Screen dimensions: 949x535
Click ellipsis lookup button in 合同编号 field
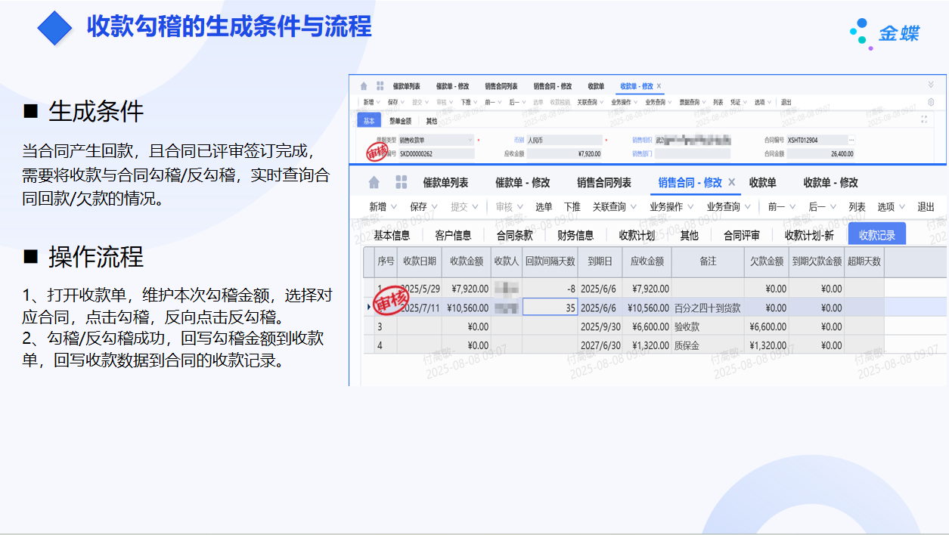coord(851,140)
